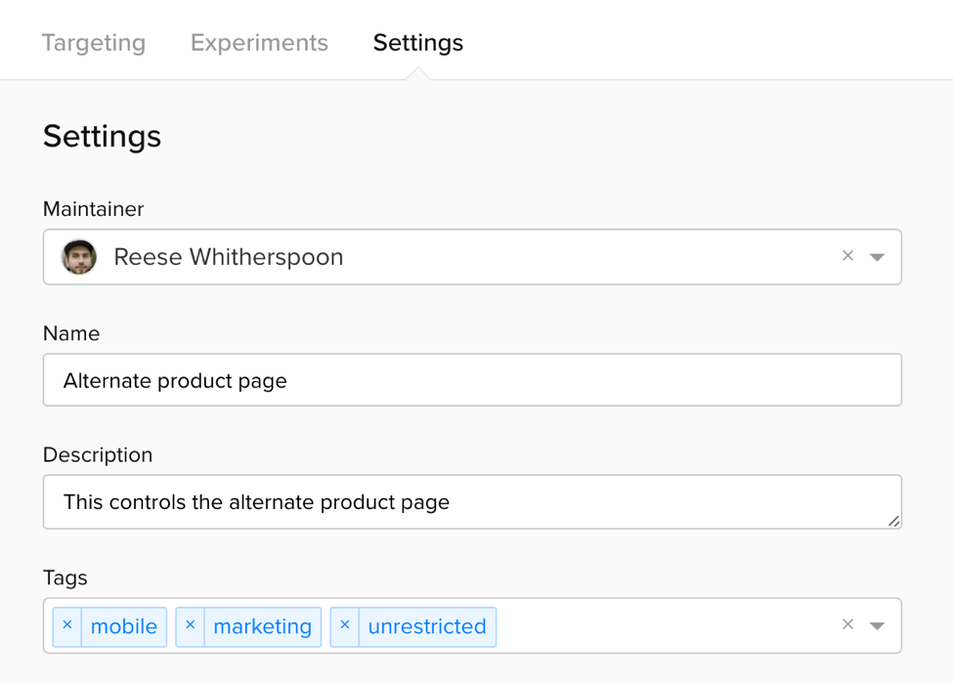Remove the mobile tag

pyautogui.click(x=67, y=626)
